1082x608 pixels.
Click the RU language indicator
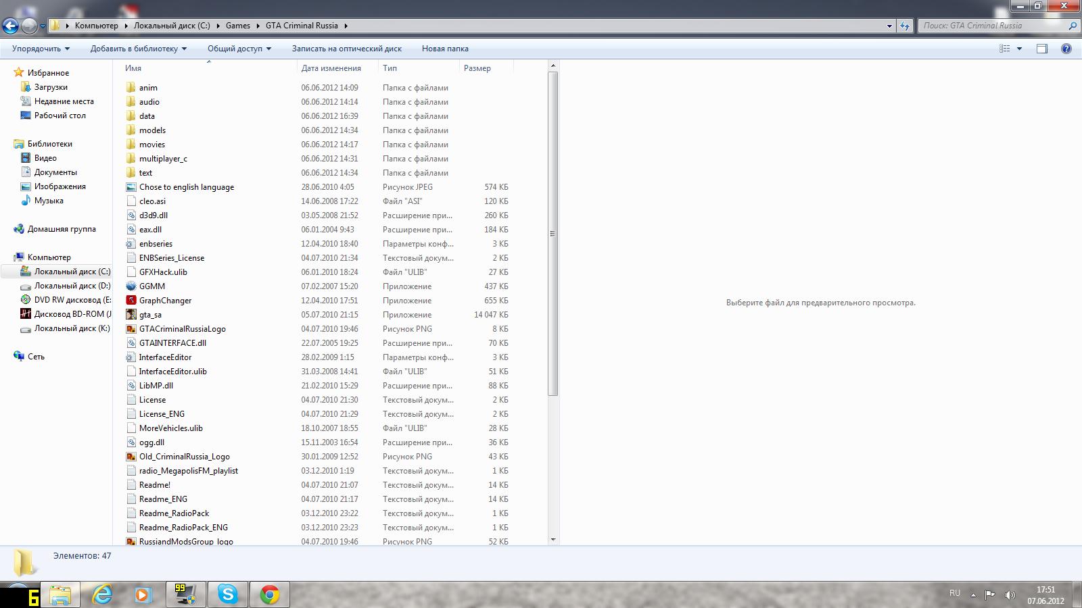click(954, 593)
